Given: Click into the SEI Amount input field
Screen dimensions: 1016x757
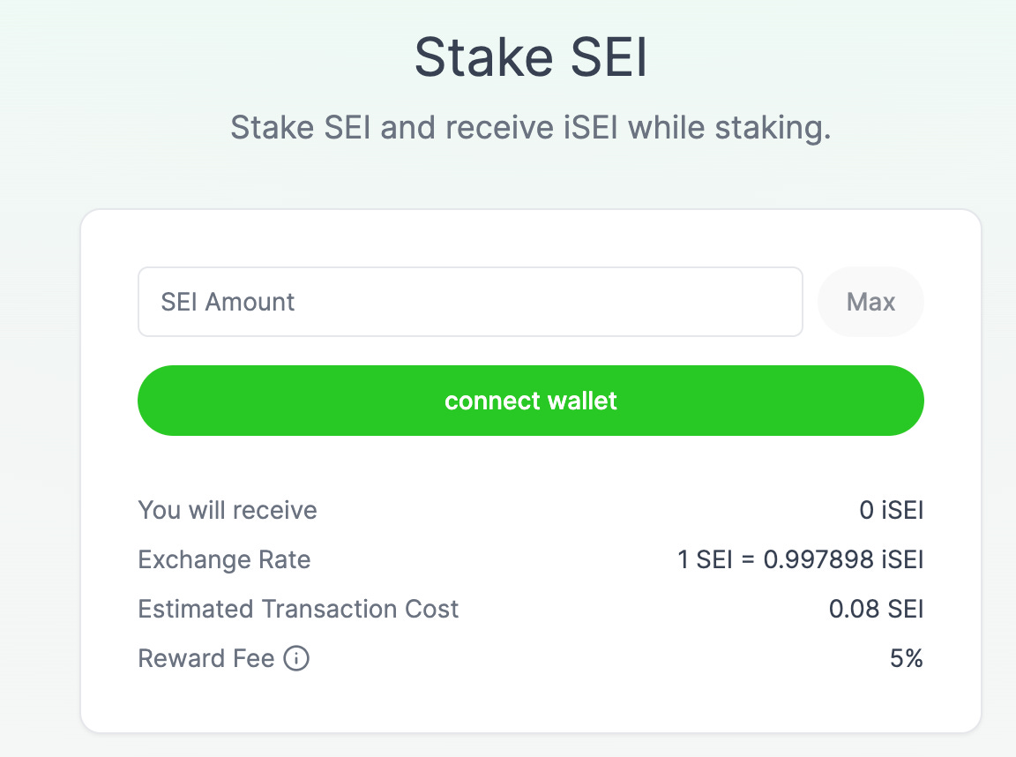Looking at the screenshot, I should (469, 302).
